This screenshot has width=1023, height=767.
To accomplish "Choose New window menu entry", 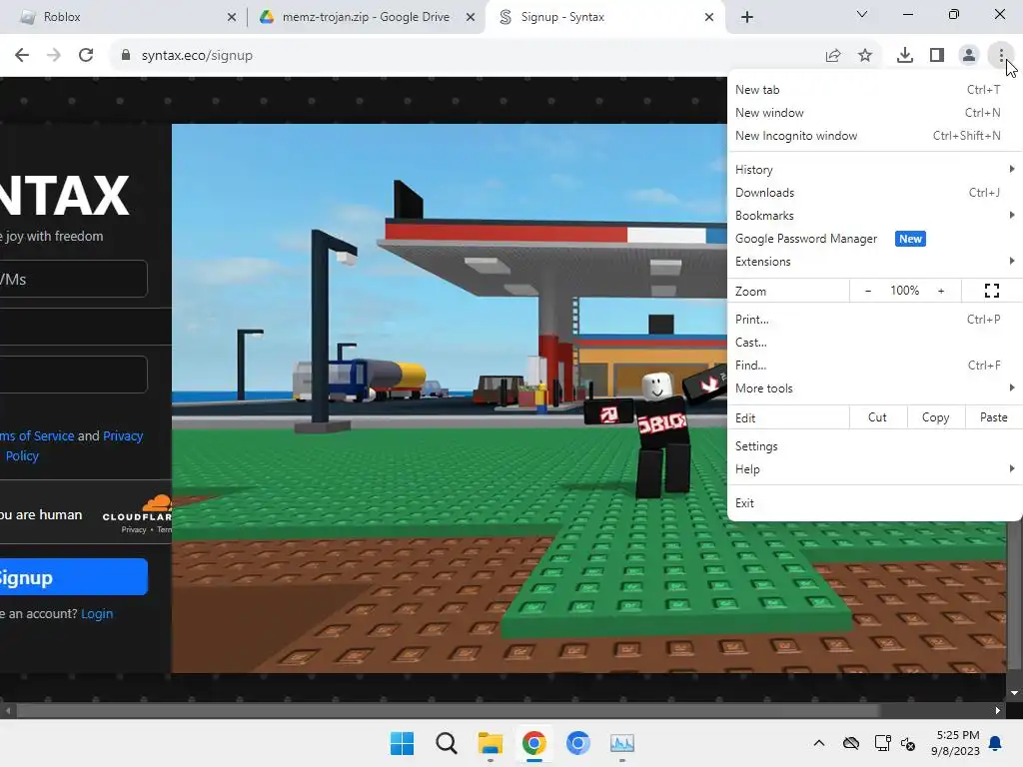I will click(874, 113).
